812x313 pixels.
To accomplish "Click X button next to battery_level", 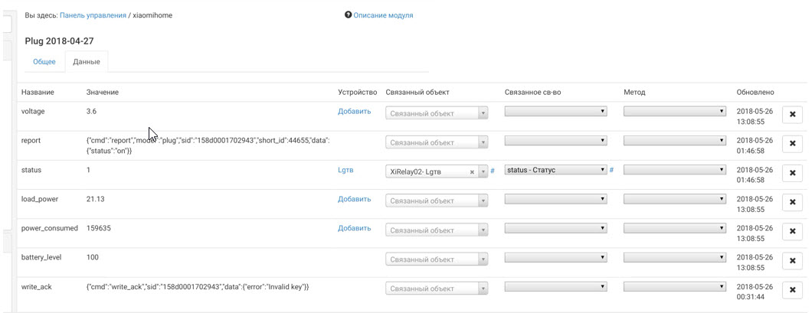I will (x=793, y=261).
